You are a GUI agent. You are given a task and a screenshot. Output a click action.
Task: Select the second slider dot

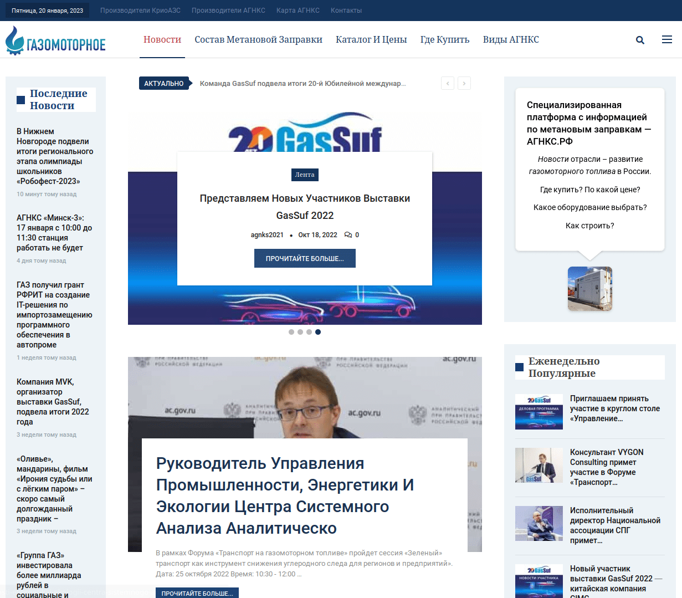pyautogui.click(x=300, y=332)
